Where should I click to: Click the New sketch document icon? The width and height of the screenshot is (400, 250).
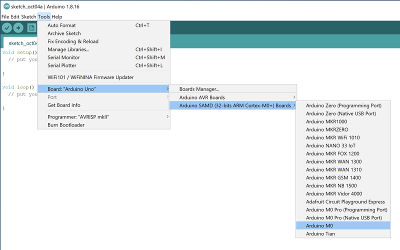coord(32,28)
